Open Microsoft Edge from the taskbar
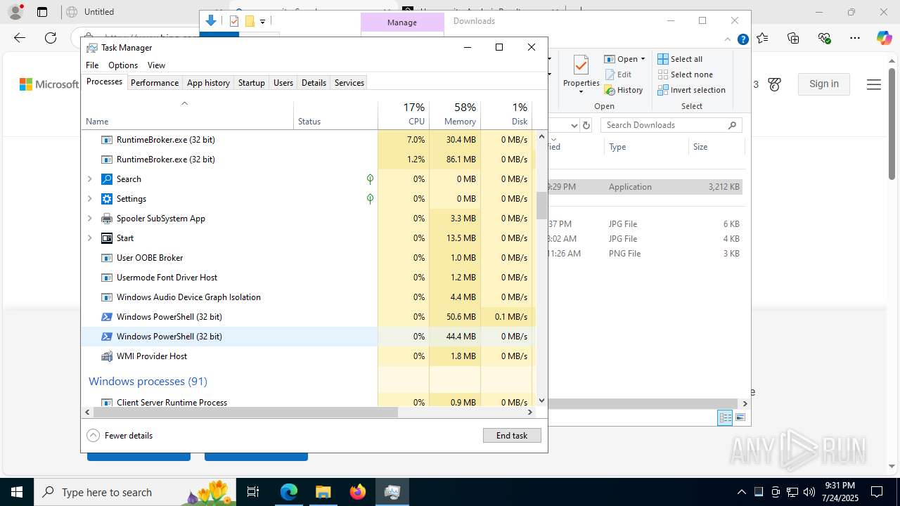The width and height of the screenshot is (900, 506). point(289,492)
